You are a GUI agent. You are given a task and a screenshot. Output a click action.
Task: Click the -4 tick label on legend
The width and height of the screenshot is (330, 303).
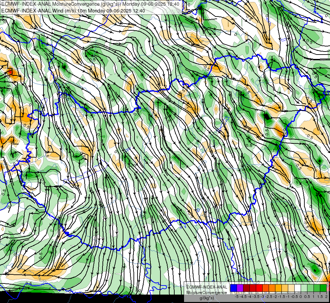tap(249, 297)
